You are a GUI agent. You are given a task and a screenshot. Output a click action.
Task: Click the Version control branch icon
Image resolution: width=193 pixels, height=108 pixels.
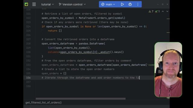point(60,4)
